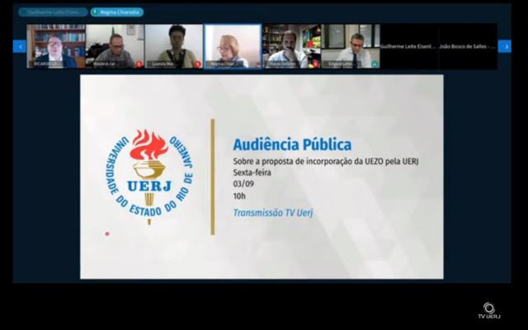This screenshot has height=330, width=528.
Task: Select the Guilherme Leite Eisenl participant tile
Action: point(408,46)
